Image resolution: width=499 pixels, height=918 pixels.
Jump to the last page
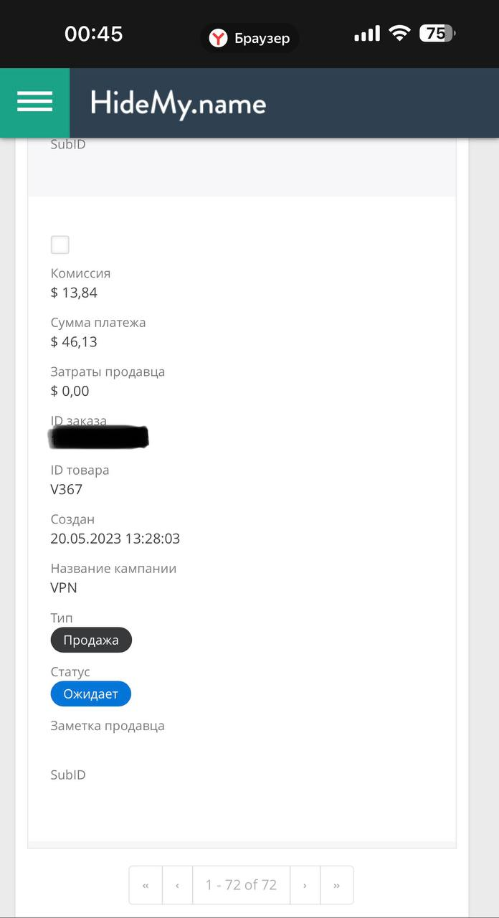coord(336,885)
